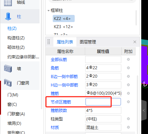148x134 pixels.
Task: Select 构造柱(Z) component type
Action: 16,38
